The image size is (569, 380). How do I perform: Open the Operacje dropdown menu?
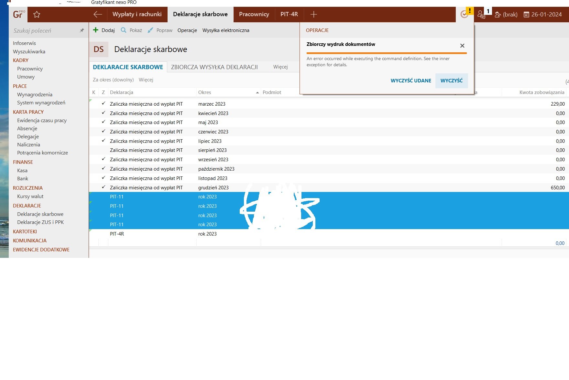coord(187,30)
